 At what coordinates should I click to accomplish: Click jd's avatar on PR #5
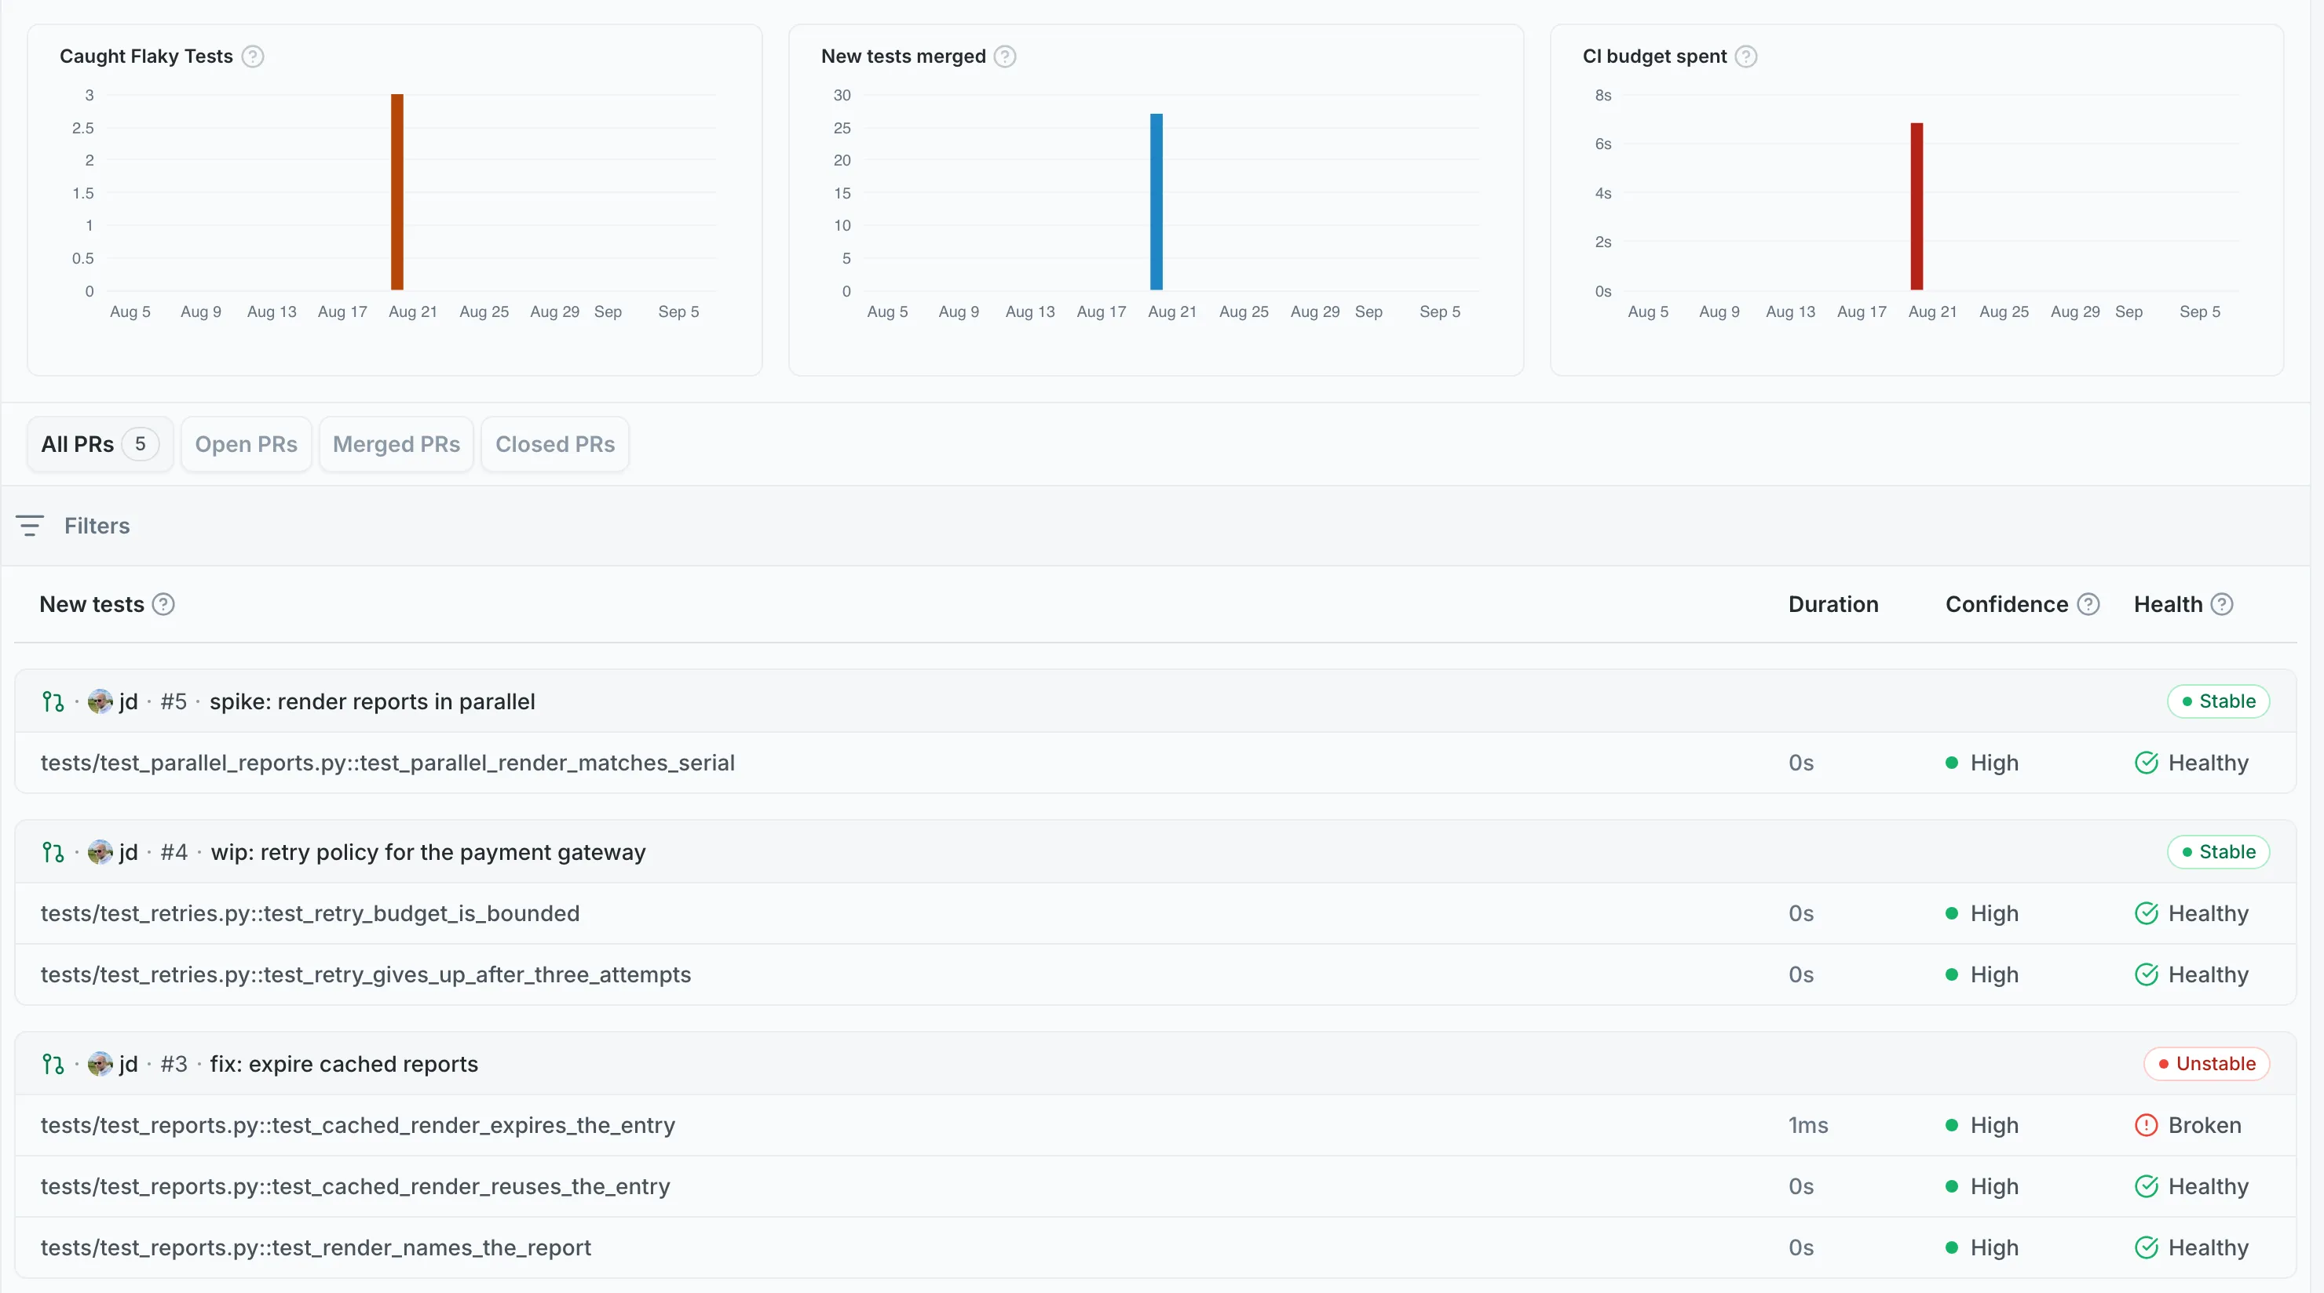click(x=100, y=701)
